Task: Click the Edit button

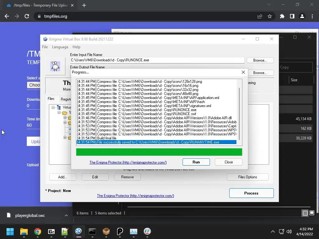Action: pyautogui.click(x=95, y=177)
